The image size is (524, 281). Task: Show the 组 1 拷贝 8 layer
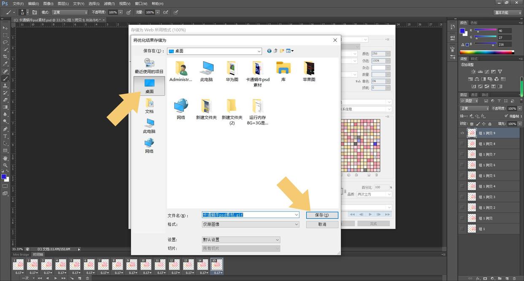462,144
